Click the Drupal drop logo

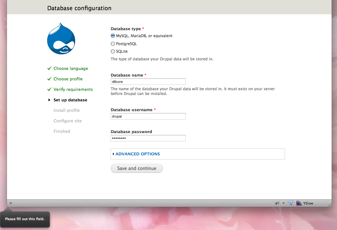click(x=61, y=38)
